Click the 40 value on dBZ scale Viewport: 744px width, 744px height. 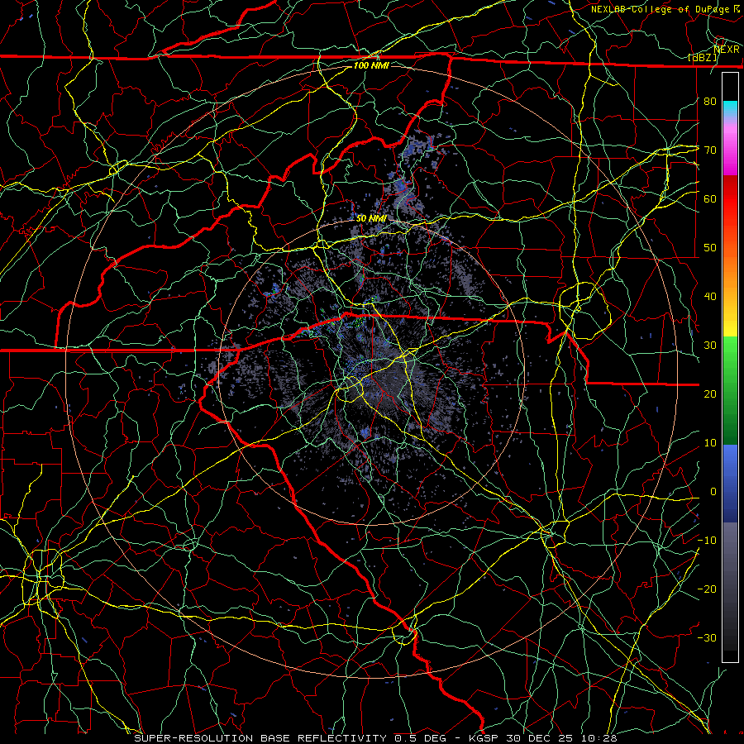coord(710,297)
